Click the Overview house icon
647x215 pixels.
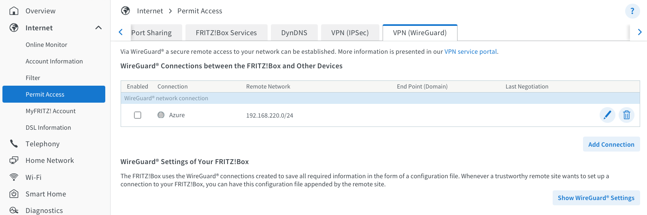(x=14, y=11)
